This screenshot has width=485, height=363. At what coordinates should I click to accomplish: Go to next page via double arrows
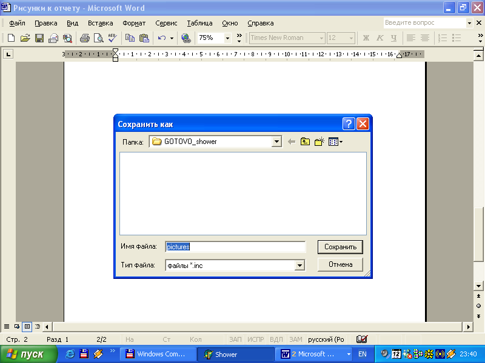pos(478,316)
